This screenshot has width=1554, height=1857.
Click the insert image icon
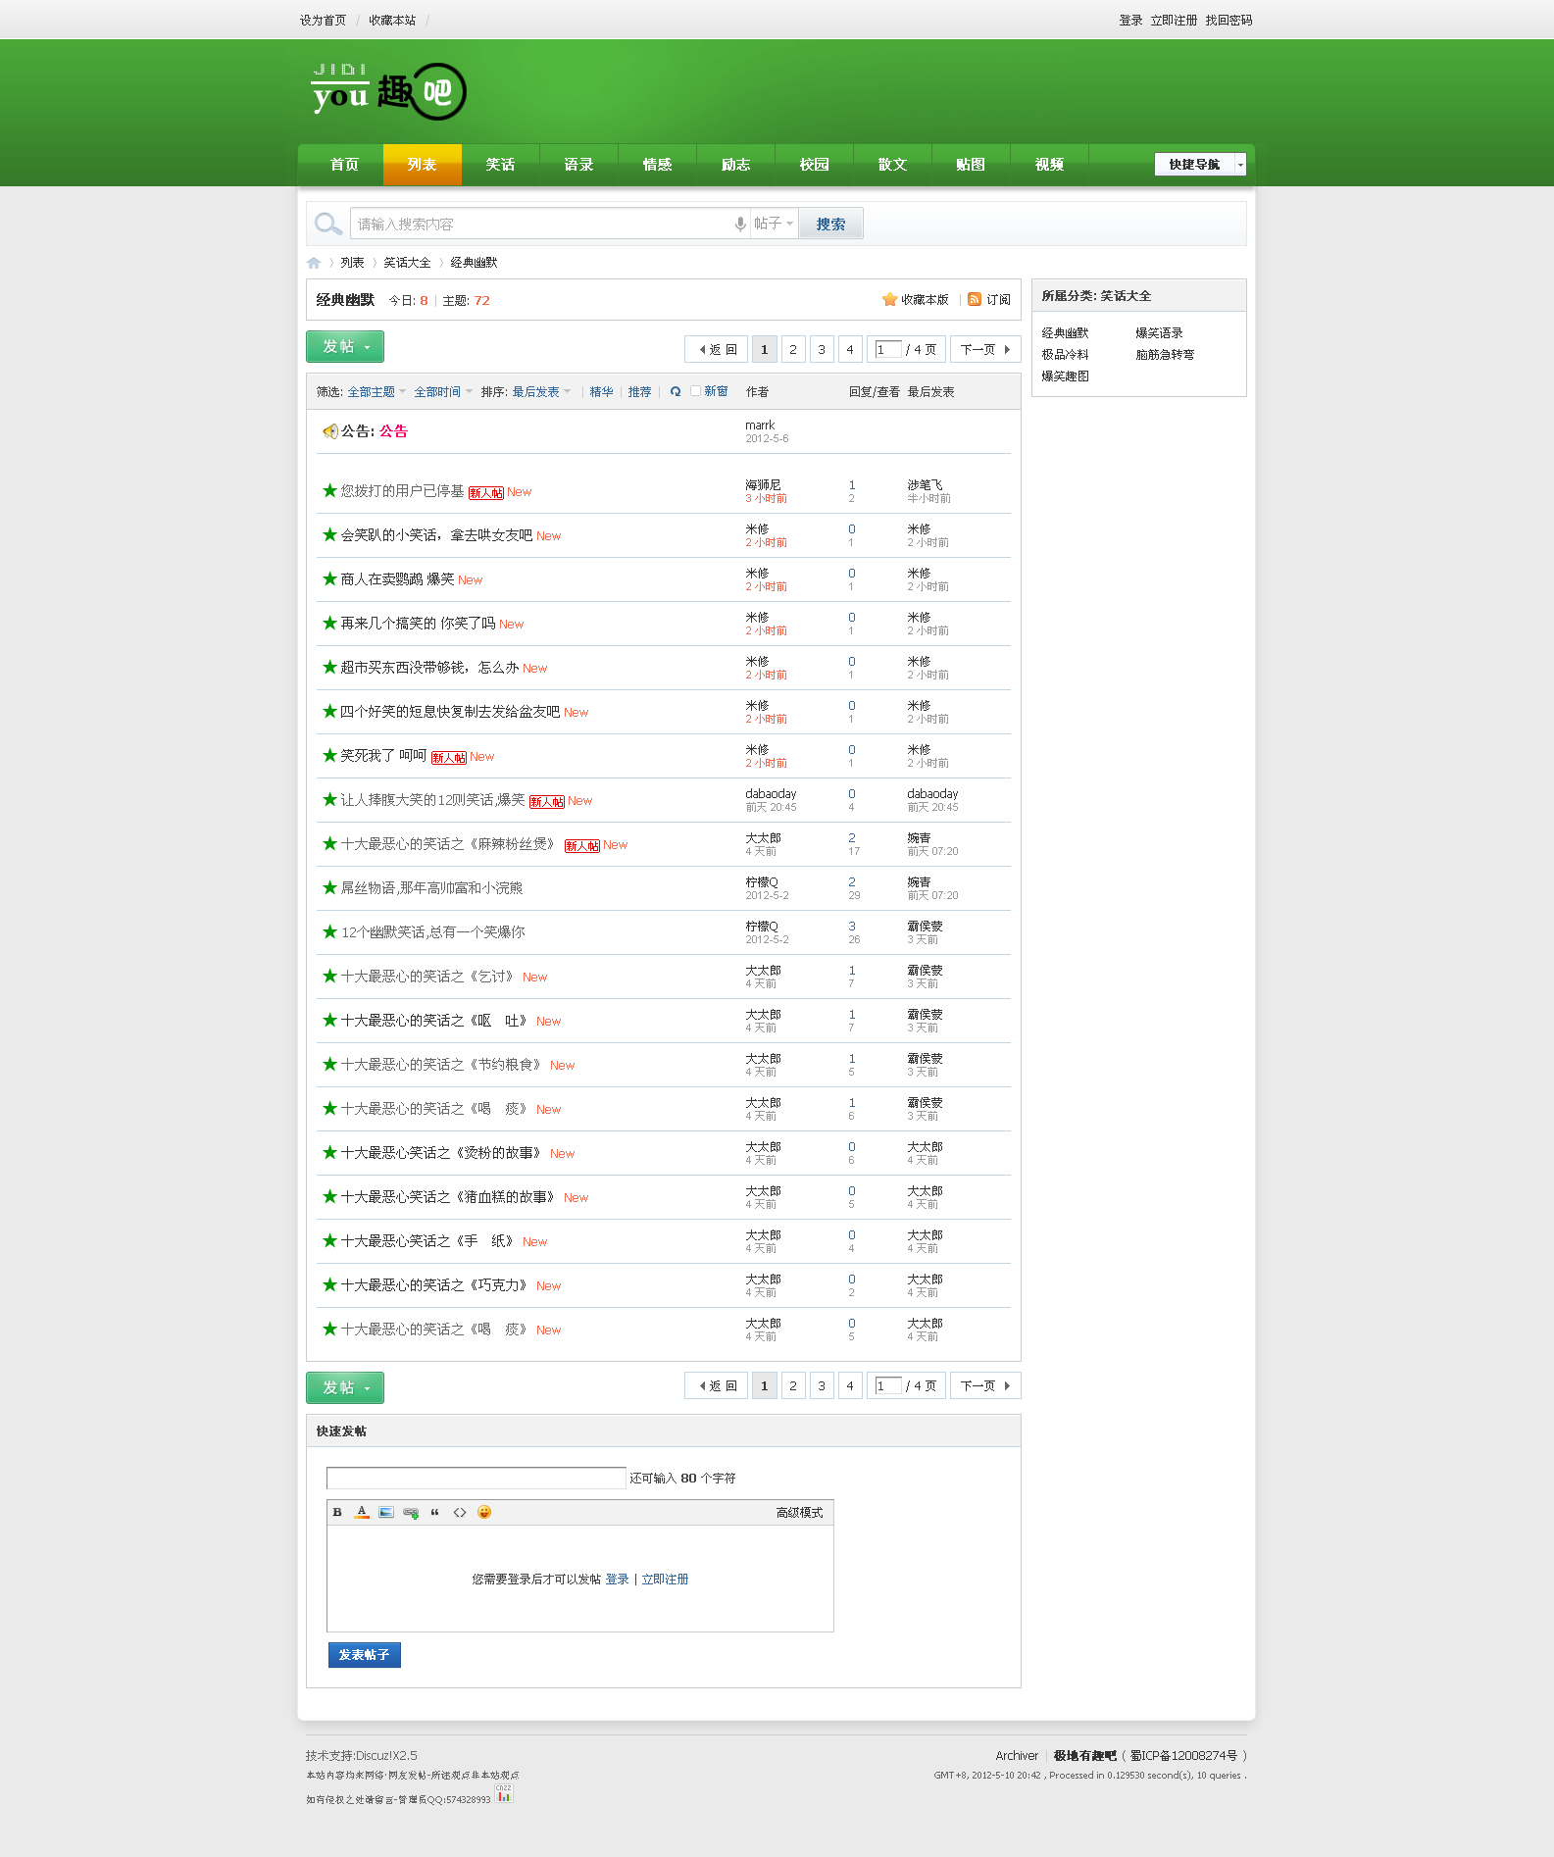tap(386, 1512)
